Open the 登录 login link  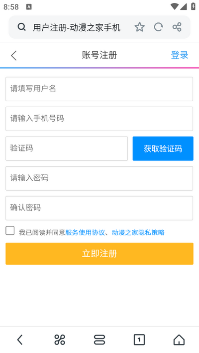pos(180,55)
